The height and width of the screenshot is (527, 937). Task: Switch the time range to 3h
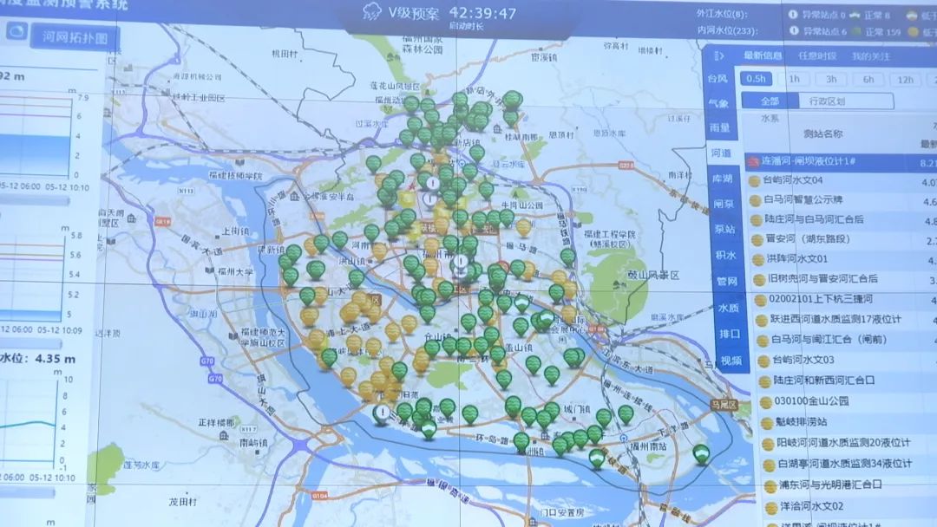829,79
